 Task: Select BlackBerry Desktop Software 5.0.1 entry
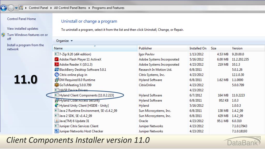point(83,70)
